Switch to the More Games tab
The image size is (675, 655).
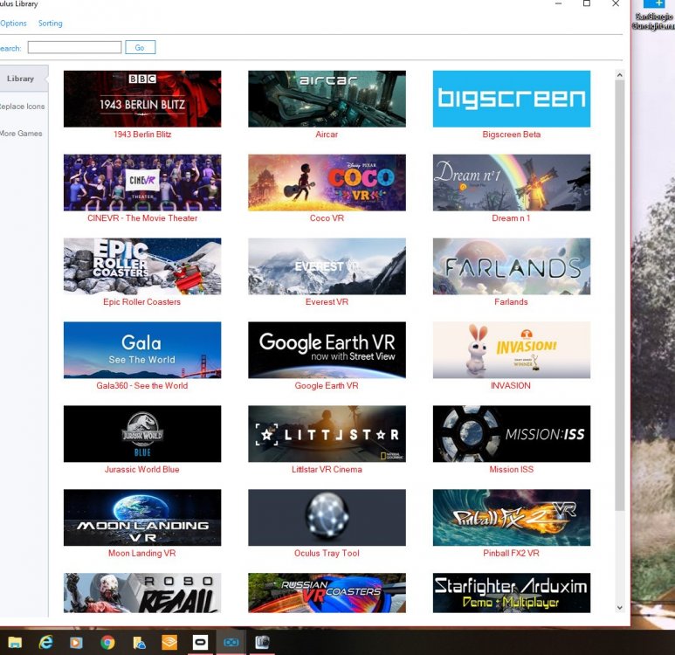pyautogui.click(x=21, y=134)
